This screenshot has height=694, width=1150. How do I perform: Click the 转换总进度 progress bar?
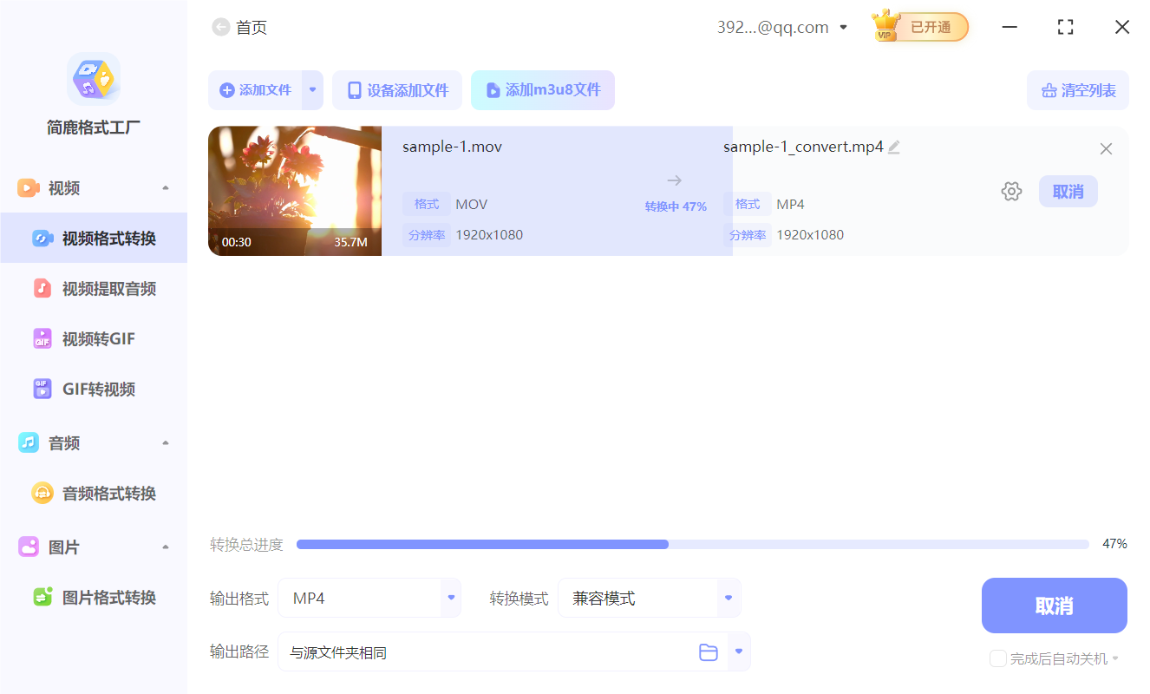(693, 544)
